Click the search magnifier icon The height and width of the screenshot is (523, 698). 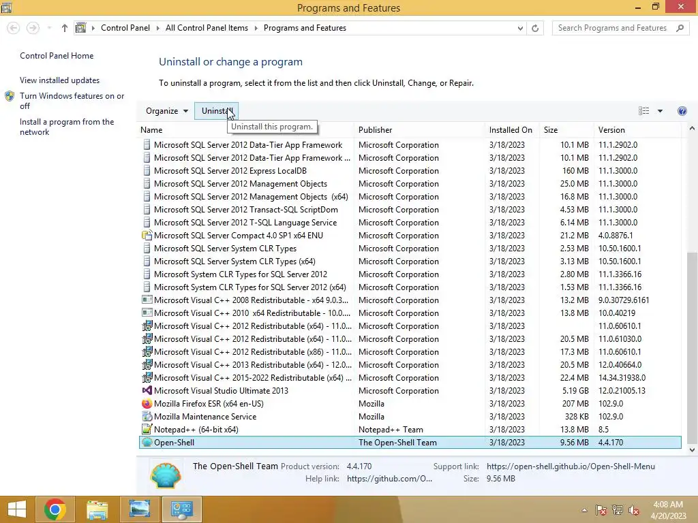point(680,28)
